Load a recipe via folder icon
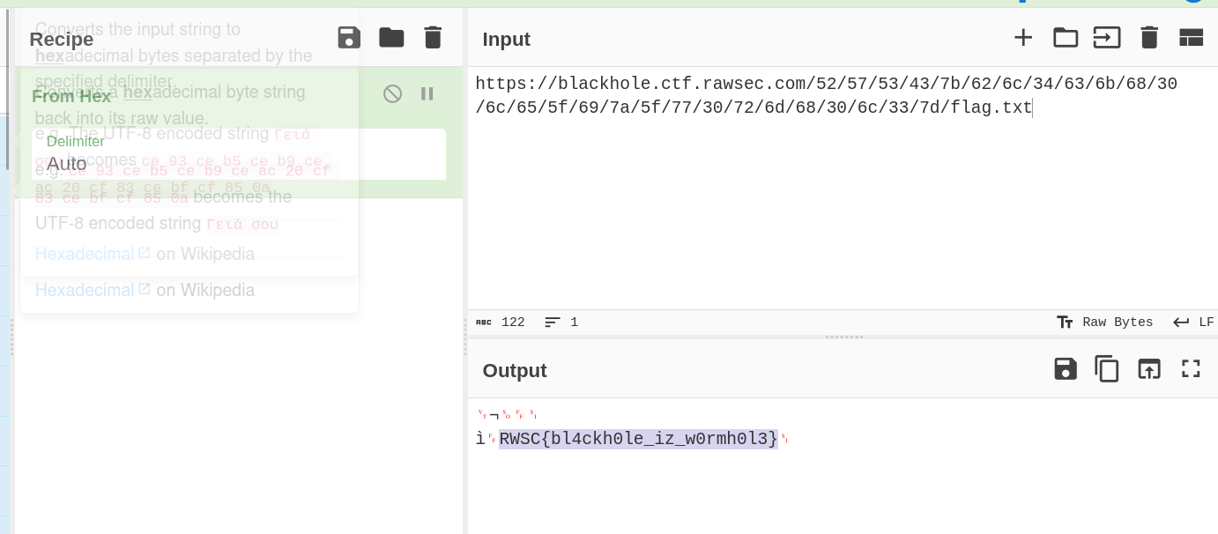 [x=391, y=37]
